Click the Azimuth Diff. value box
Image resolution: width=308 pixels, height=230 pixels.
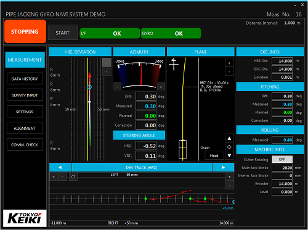[146, 97]
